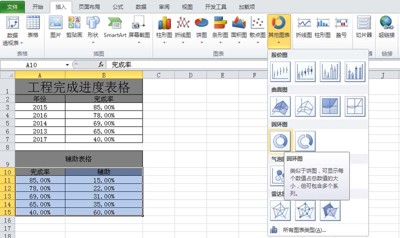Screen dimensions: 400x238
Task: Select the radar chart with markers
Action: click(305, 210)
